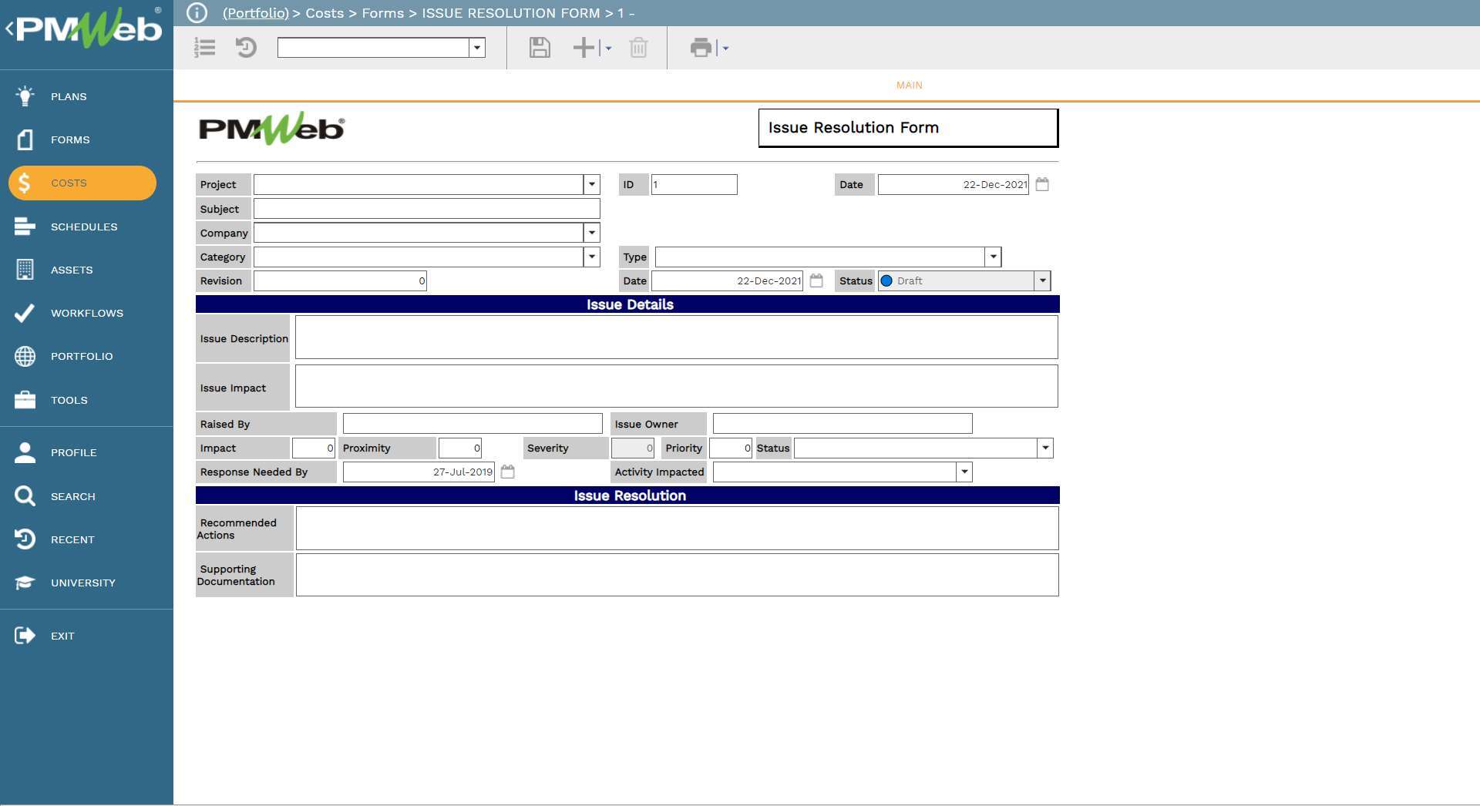The height and width of the screenshot is (806, 1480).
Task: Expand the print options dropdown arrow
Action: pyautogui.click(x=725, y=48)
